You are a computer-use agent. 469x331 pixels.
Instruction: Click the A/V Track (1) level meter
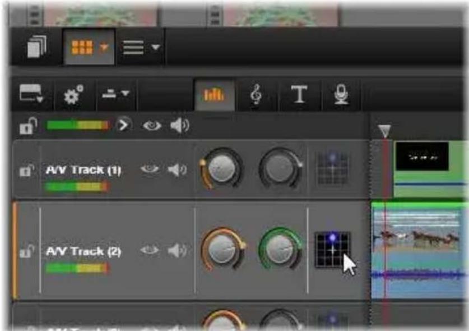point(77,187)
